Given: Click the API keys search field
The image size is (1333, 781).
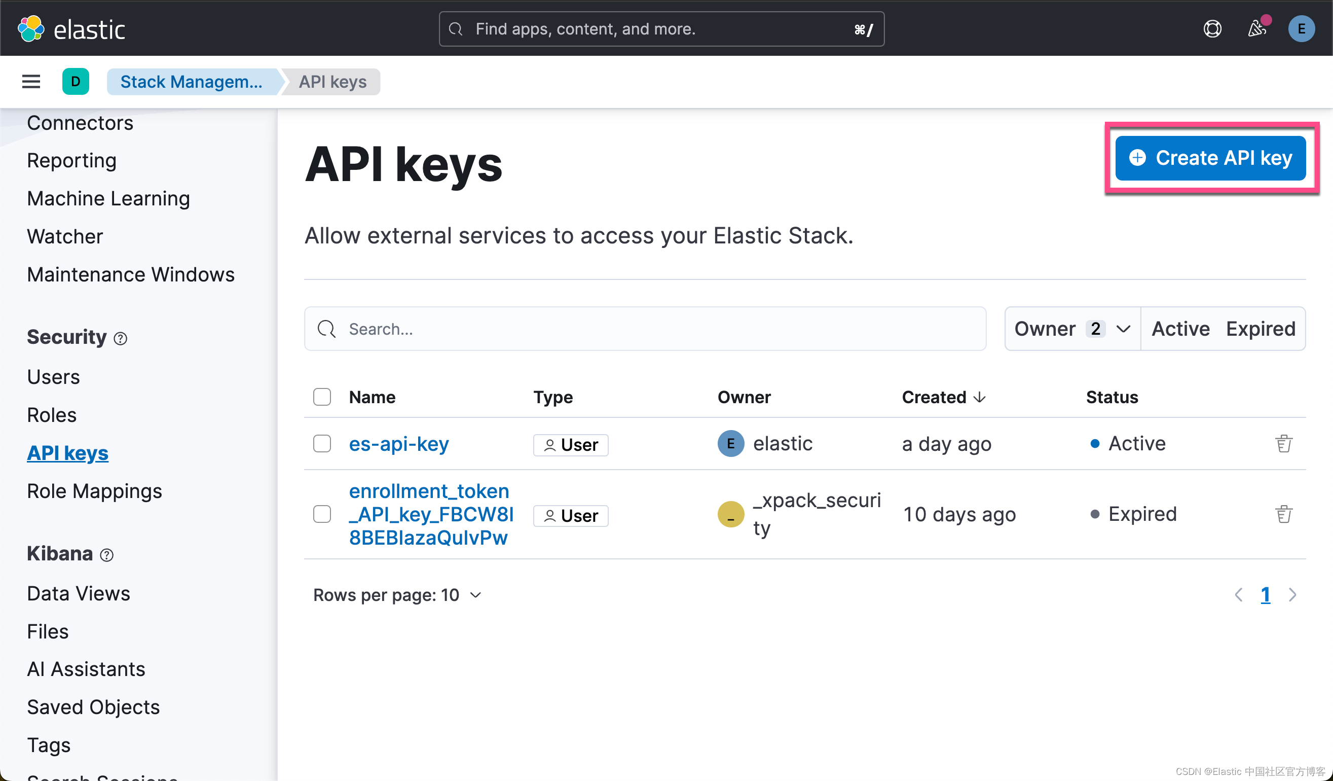Looking at the screenshot, I should (x=645, y=329).
